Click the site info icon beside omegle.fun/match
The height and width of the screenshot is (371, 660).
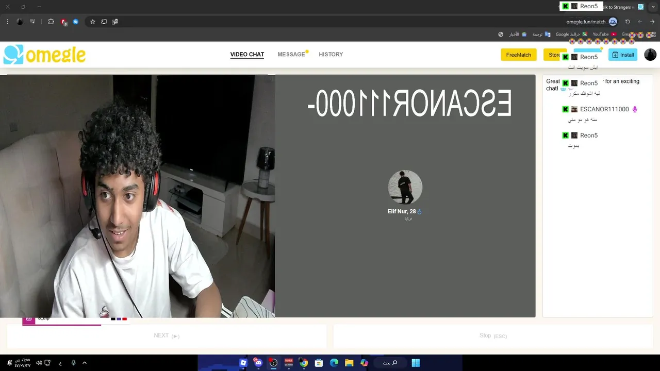point(613,22)
